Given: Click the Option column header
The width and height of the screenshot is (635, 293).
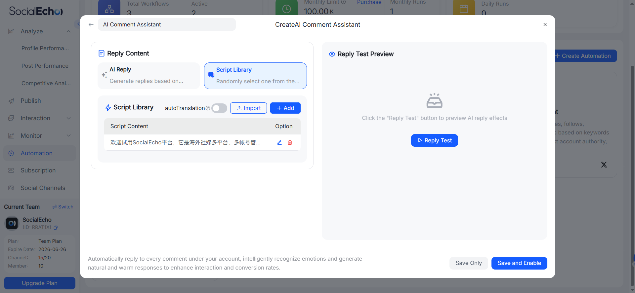Looking at the screenshot, I should coord(284,126).
